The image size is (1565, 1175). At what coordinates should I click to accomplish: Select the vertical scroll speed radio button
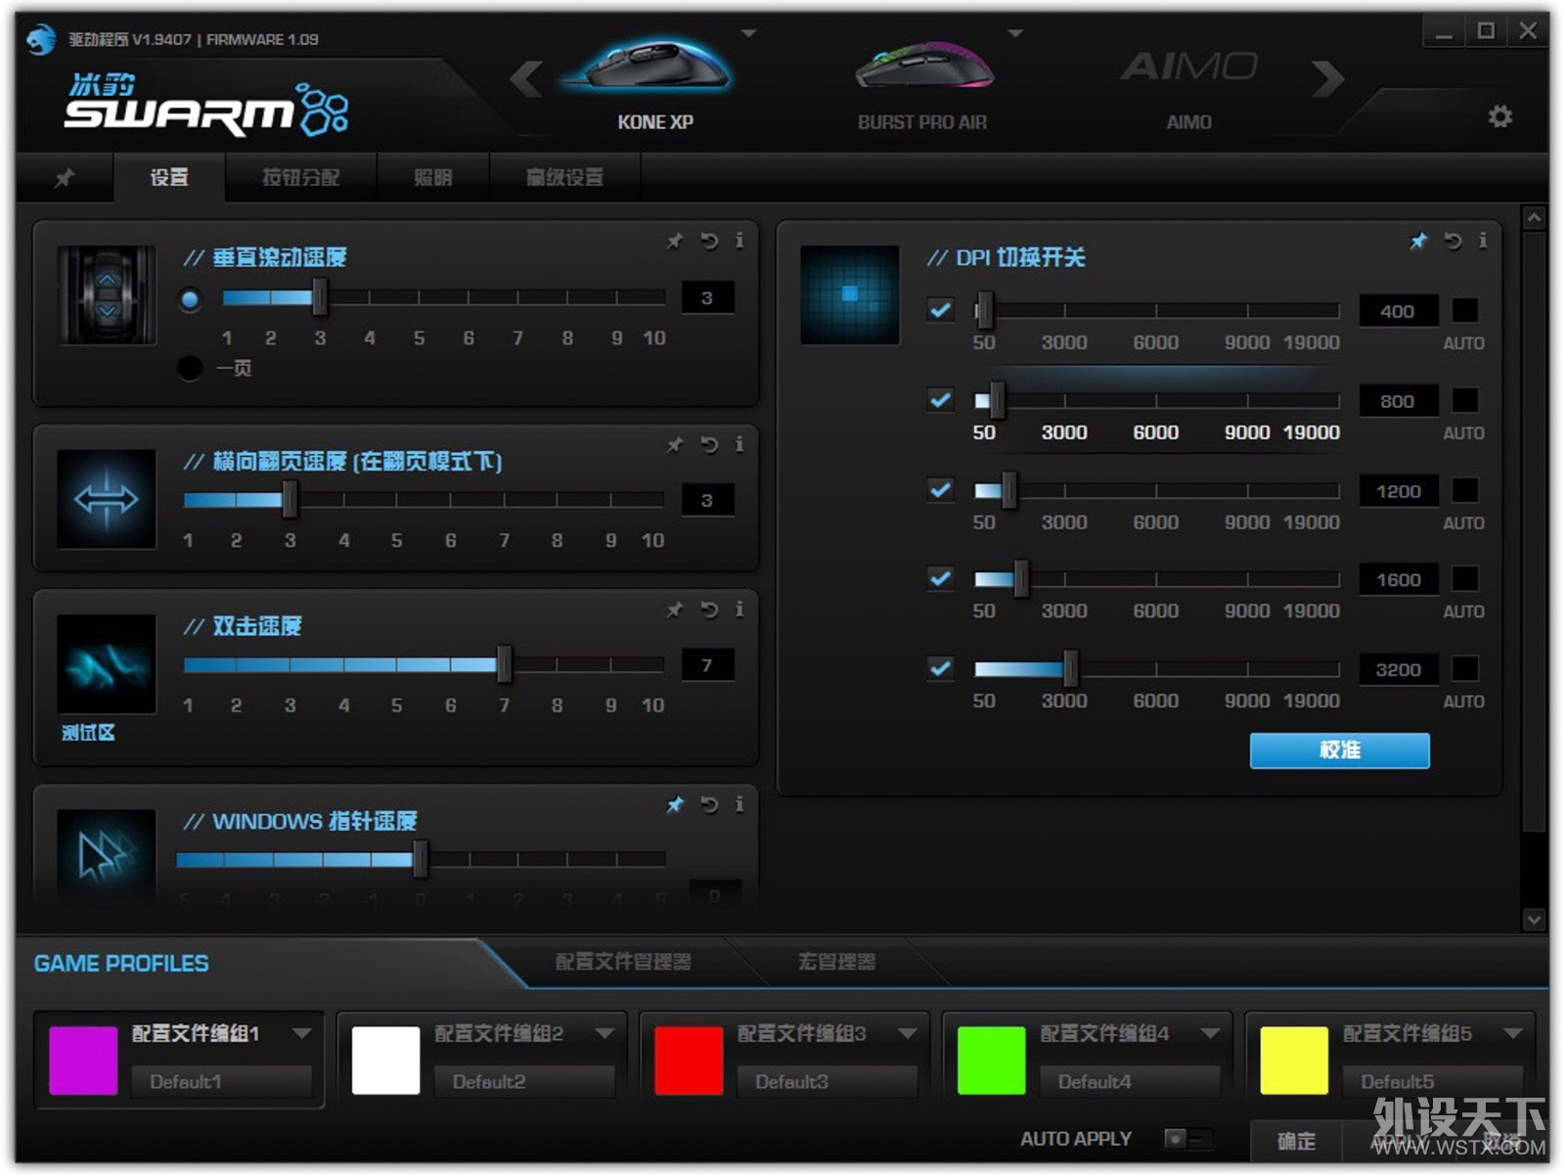tap(191, 299)
